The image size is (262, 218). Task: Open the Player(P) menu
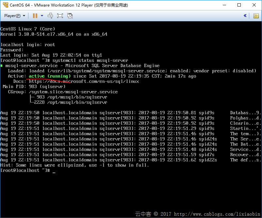tap(14, 16)
